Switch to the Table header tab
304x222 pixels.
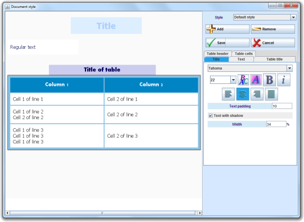(217, 53)
